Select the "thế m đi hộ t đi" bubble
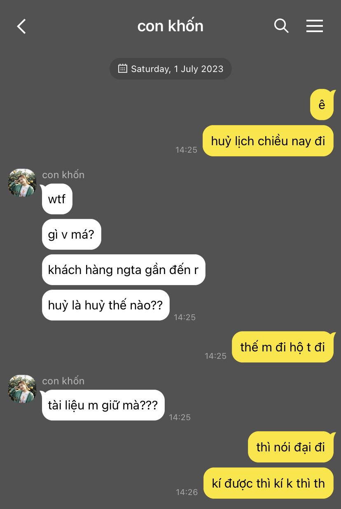The width and height of the screenshot is (341, 509). point(283,347)
